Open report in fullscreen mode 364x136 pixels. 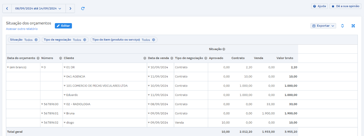pyautogui.click(x=353, y=26)
